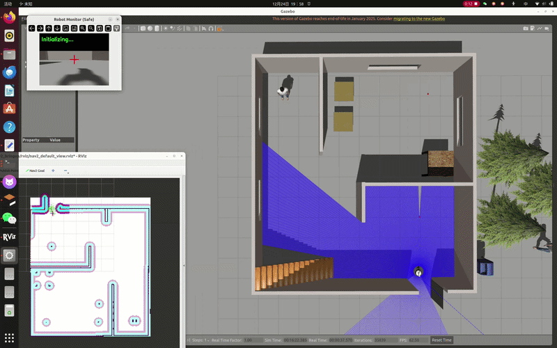Viewport: 557px width, 348px height.
Task: Open Thunderbird mail from the dock
Action: 9,72
